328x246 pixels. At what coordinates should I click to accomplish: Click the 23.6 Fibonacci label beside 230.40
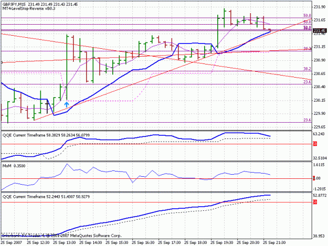[x=307, y=82]
